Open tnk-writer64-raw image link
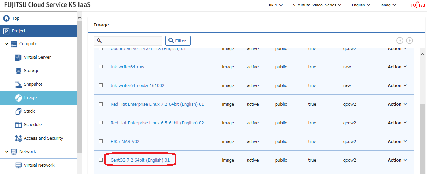 tap(127, 67)
